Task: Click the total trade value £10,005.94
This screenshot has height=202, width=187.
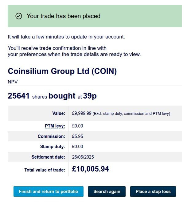Action: click(90, 169)
